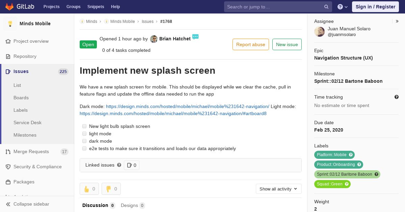The image size is (405, 212).
Task: Click Minds breadcrumb lightbulb icon
Action: click(x=82, y=21)
